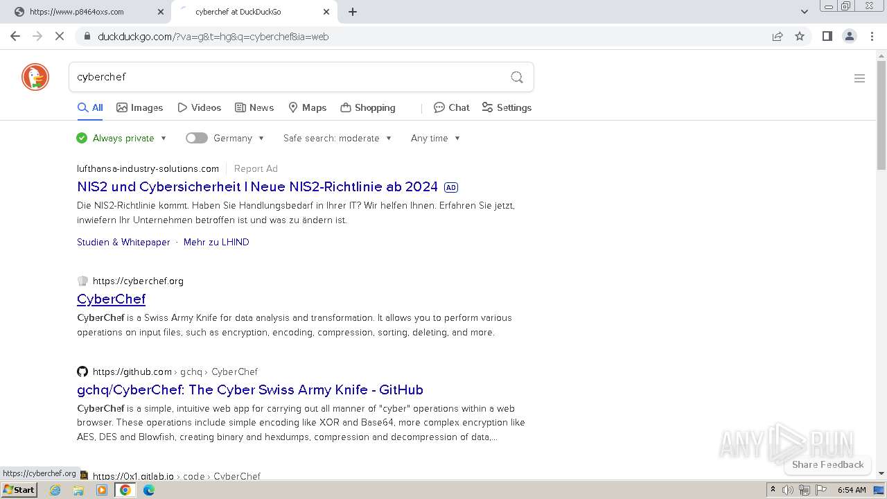Switch to the Images tab
This screenshot has height=499, width=887.
pos(140,107)
